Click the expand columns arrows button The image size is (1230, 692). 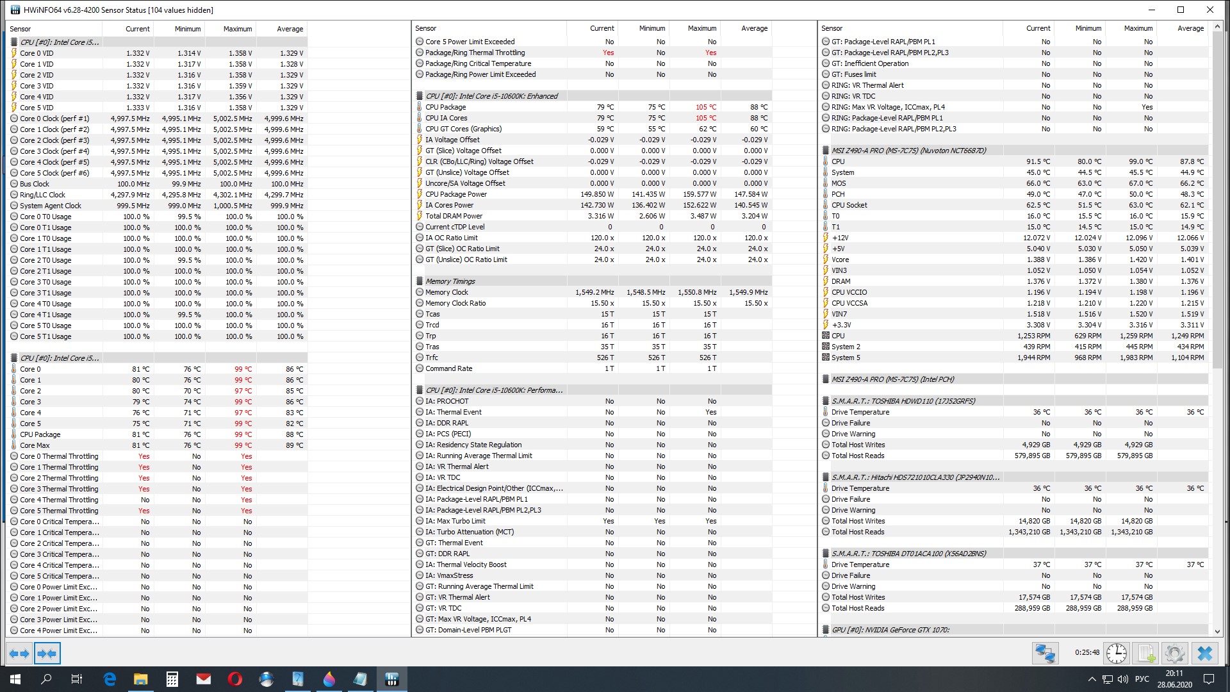19,654
